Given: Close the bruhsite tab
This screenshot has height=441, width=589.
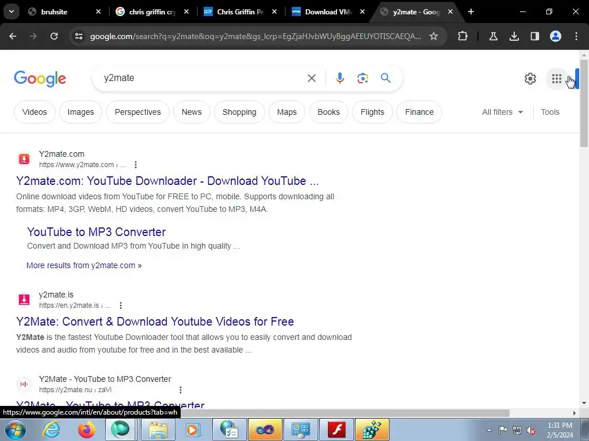Looking at the screenshot, I should 98,11.
